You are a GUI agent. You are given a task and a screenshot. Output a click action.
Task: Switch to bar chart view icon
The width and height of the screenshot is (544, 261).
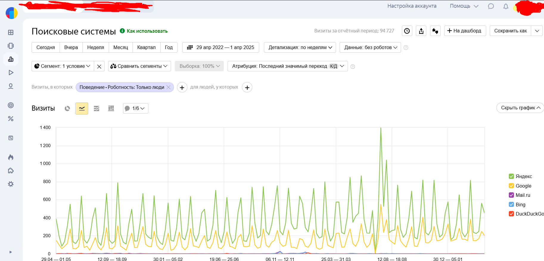tap(111, 109)
